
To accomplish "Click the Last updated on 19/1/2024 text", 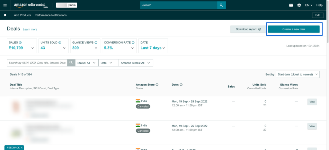I will tap(303, 46).
